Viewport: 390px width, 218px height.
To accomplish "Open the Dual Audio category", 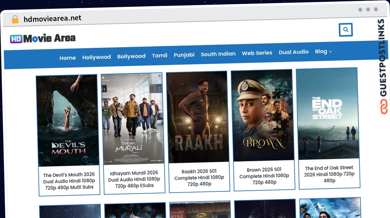I will coord(293,52).
